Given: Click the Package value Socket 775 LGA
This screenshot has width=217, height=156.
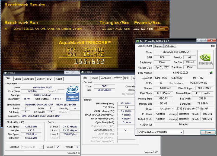Looking at the screenshot, I should tap(43, 95).
